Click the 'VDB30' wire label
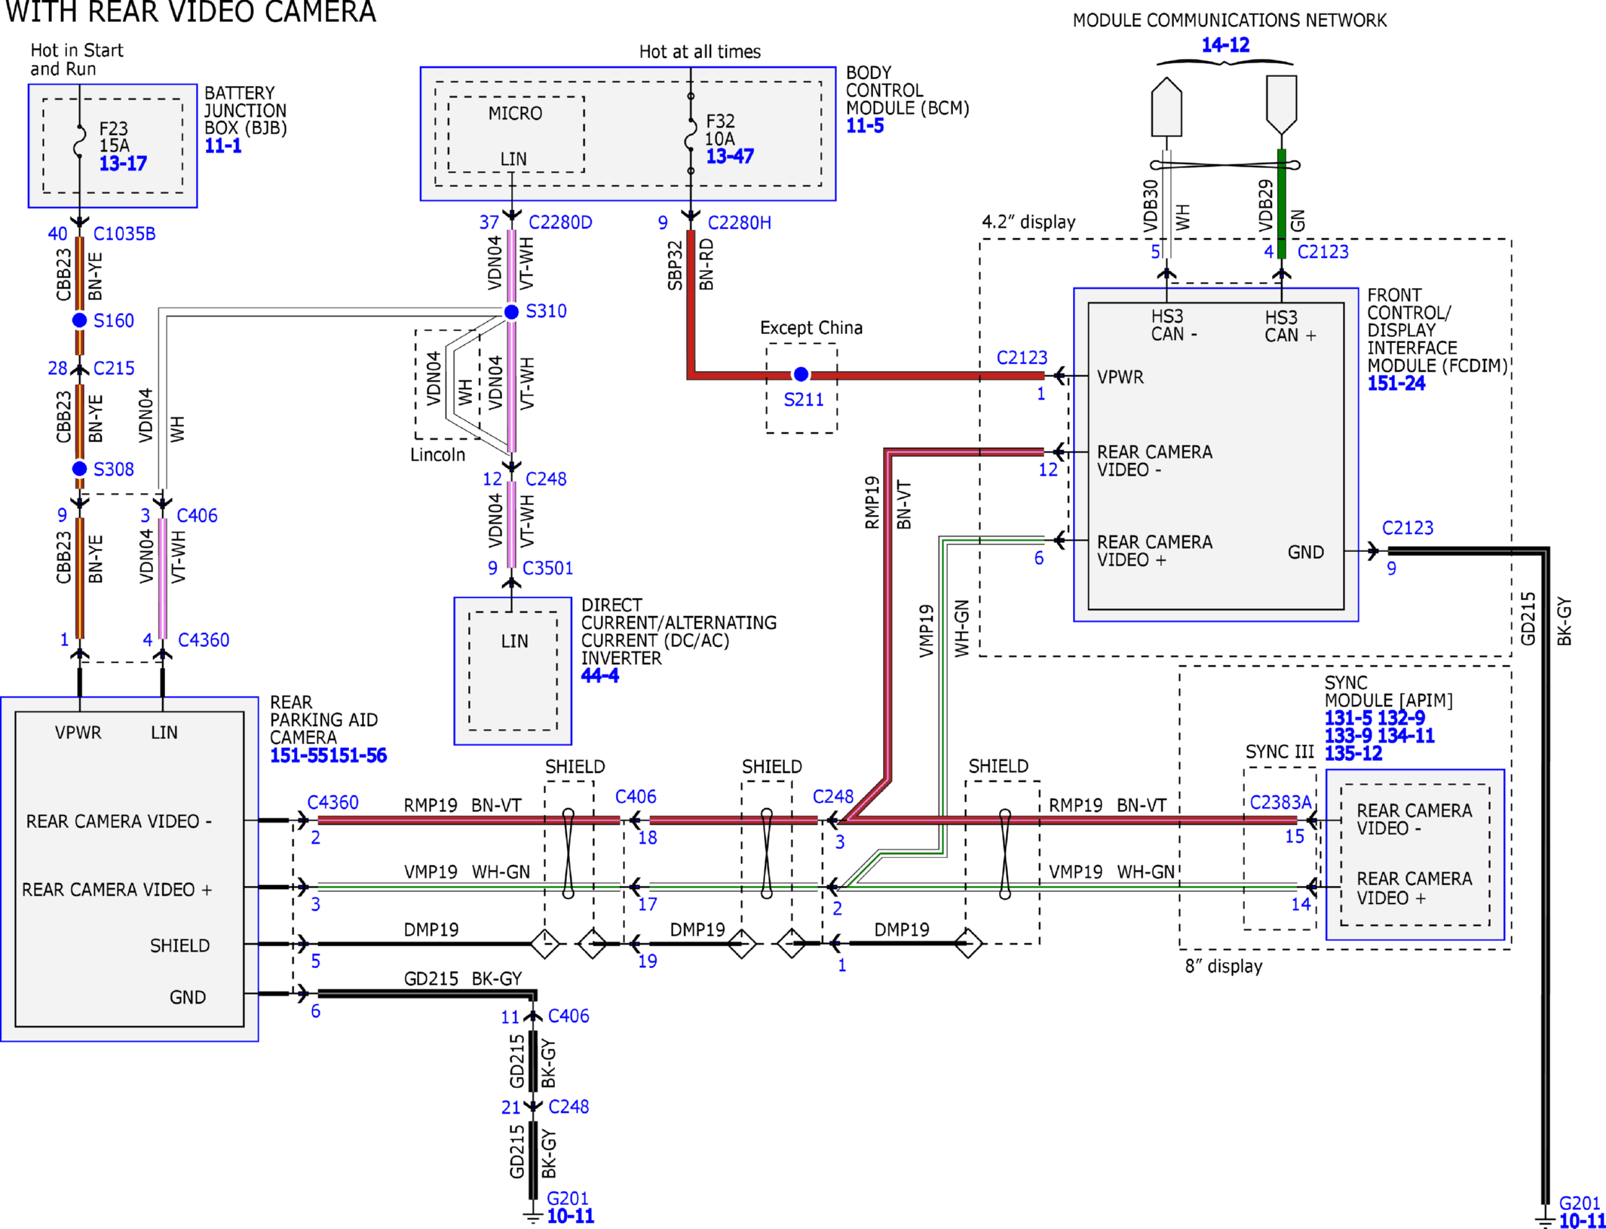Screen dimensions: 1606x1229 (x=1151, y=205)
